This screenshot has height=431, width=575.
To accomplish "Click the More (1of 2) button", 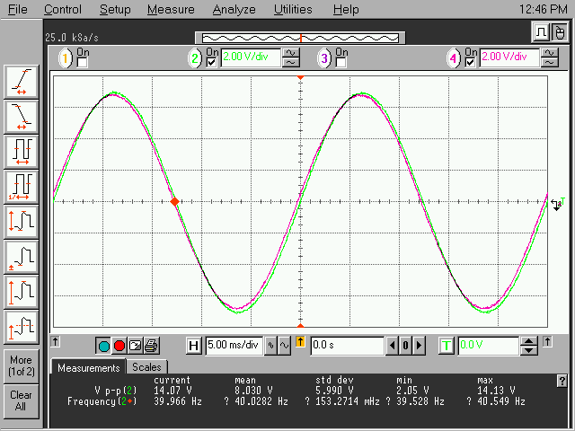I will coord(21,365).
